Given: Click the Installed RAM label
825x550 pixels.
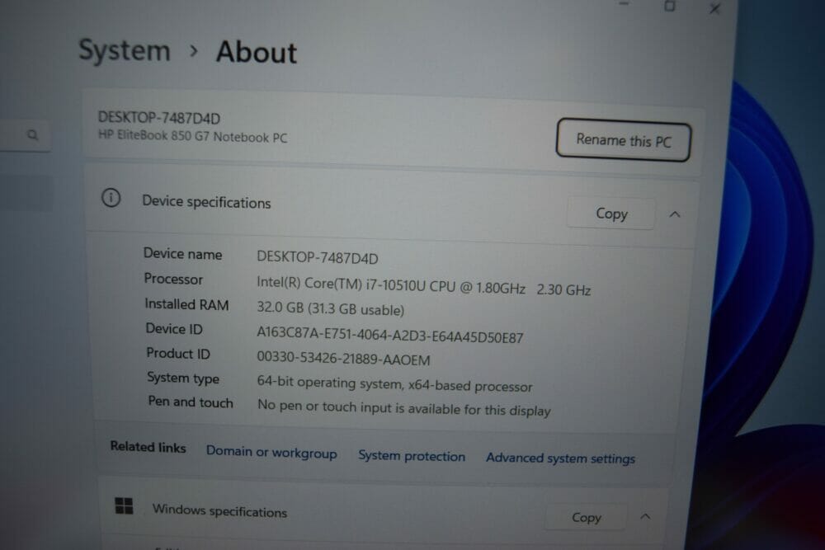Looking at the screenshot, I should pos(186,304).
